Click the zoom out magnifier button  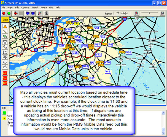click(x=162, y=13)
